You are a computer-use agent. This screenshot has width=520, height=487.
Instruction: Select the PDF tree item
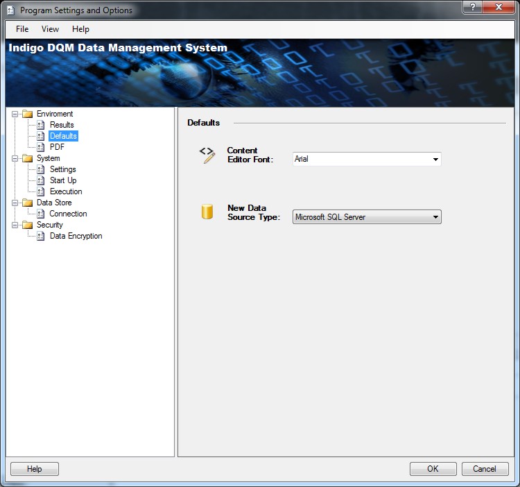(57, 147)
